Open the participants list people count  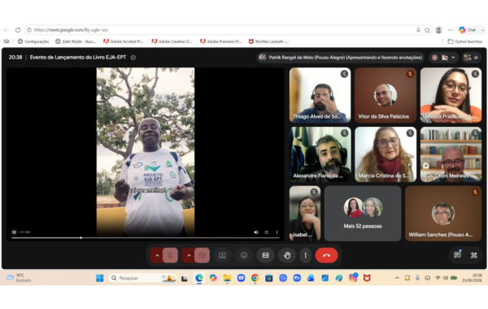click(x=471, y=58)
